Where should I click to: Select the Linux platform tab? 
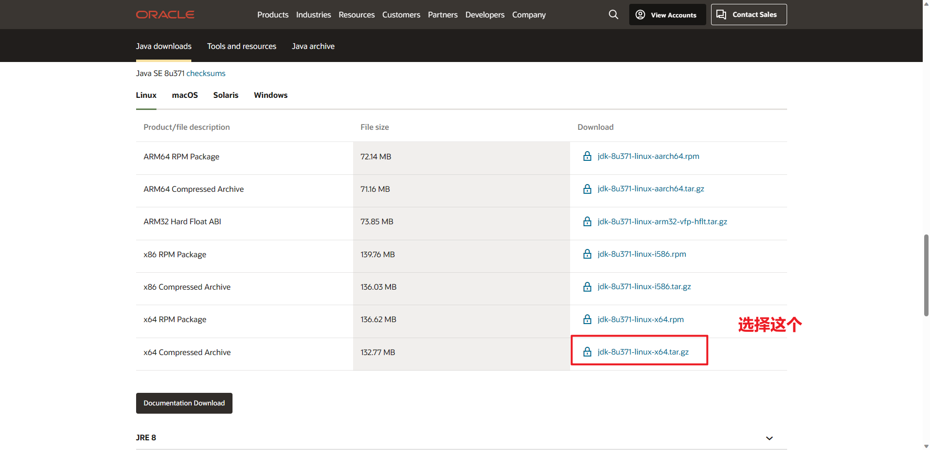(x=146, y=95)
